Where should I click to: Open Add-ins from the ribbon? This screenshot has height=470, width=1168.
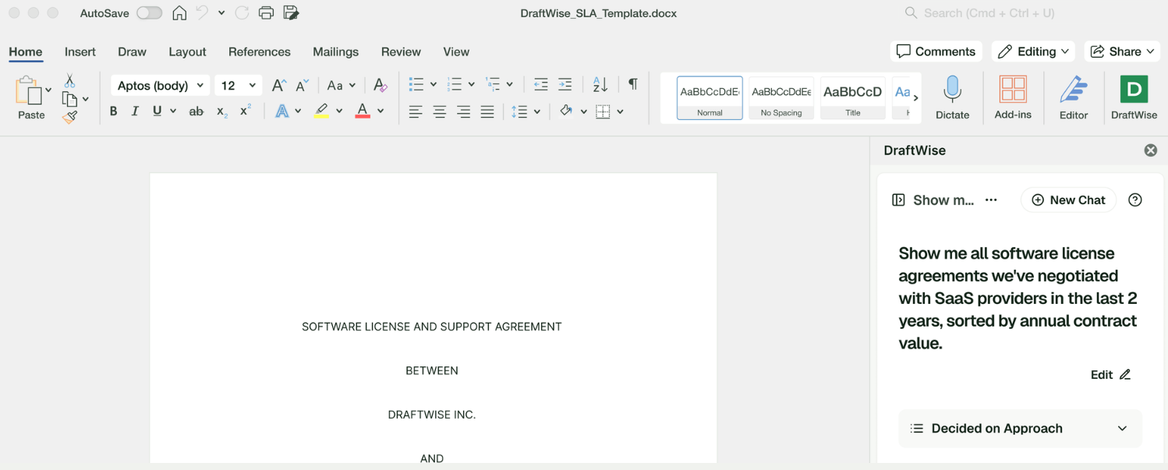(x=1013, y=97)
